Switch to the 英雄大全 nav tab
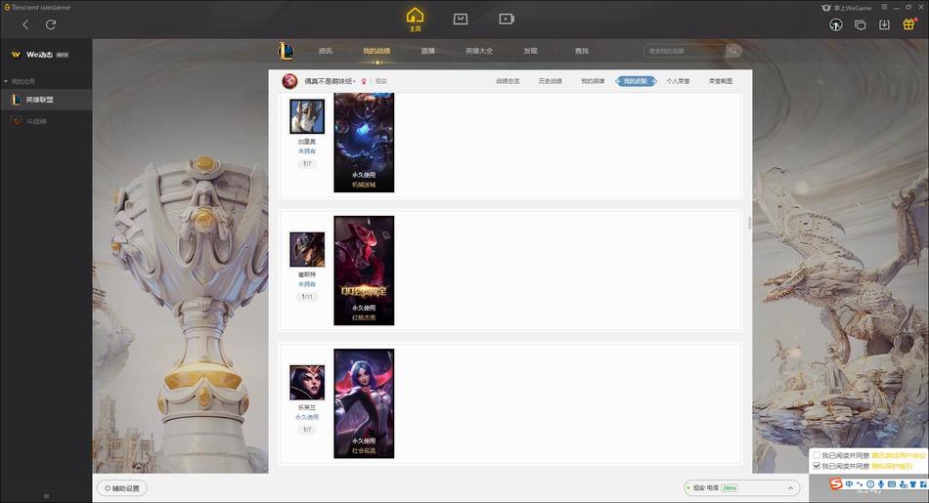Screen dimensions: 929x503 click(x=479, y=51)
